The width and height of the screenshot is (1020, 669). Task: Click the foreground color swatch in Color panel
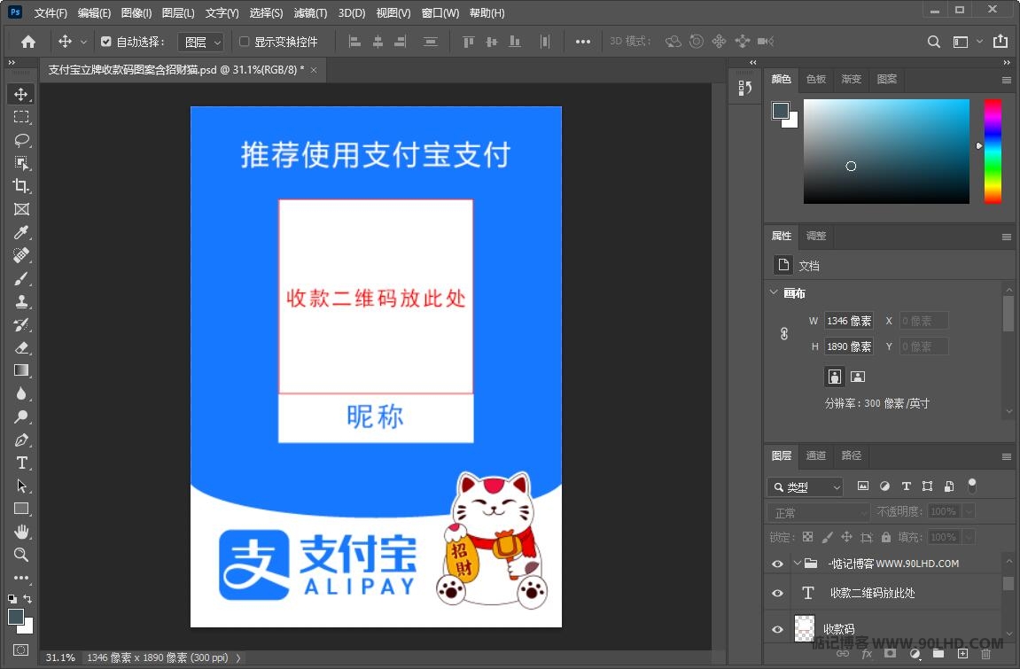(781, 111)
